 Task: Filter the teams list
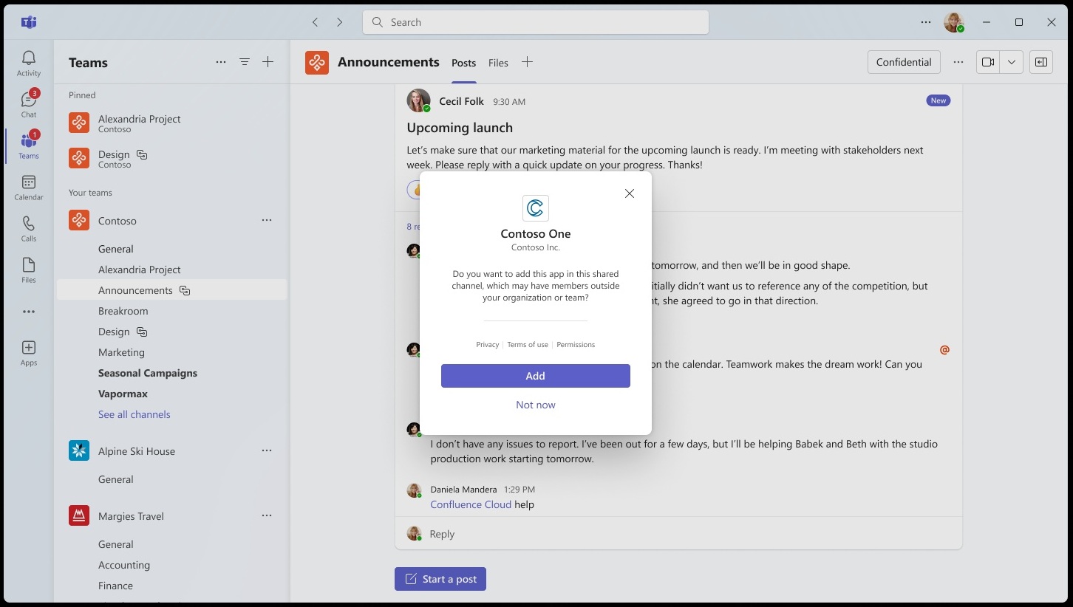pos(245,62)
